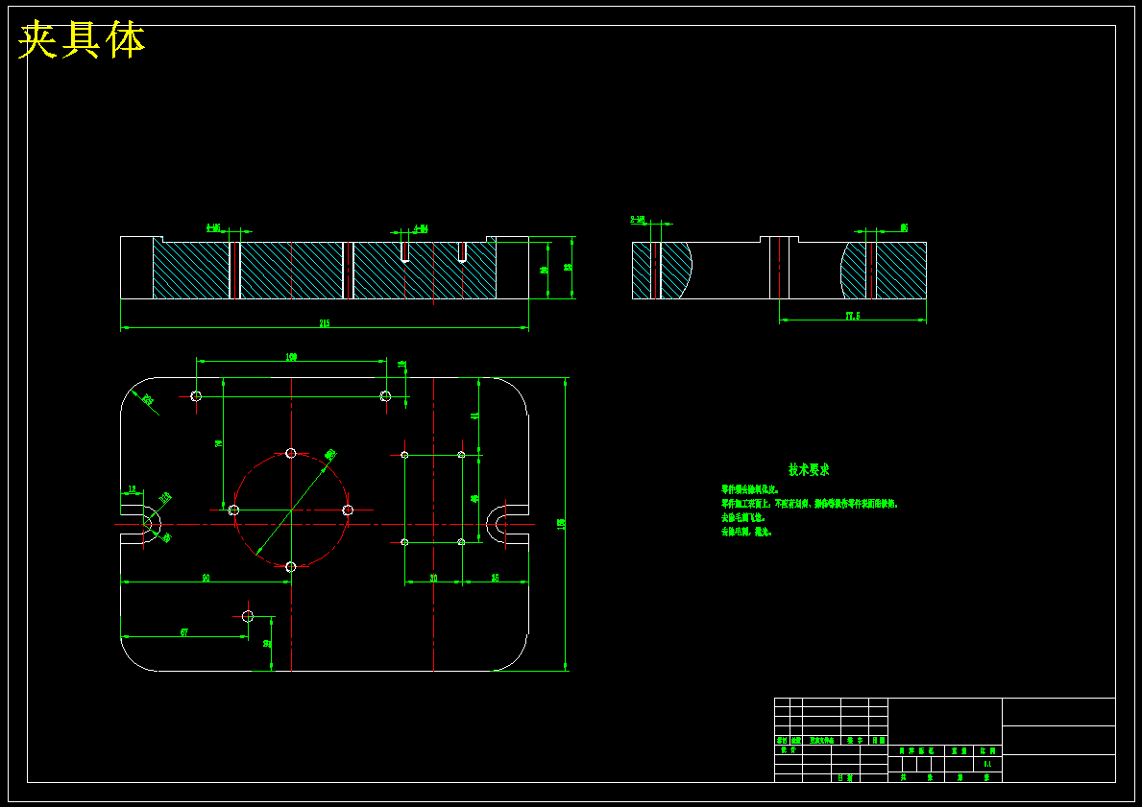The height and width of the screenshot is (807, 1142).
Task: Select the 67 horizontal dimension label
Action: point(184,633)
